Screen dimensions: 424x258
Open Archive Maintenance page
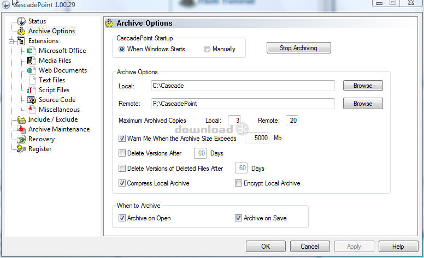click(59, 129)
